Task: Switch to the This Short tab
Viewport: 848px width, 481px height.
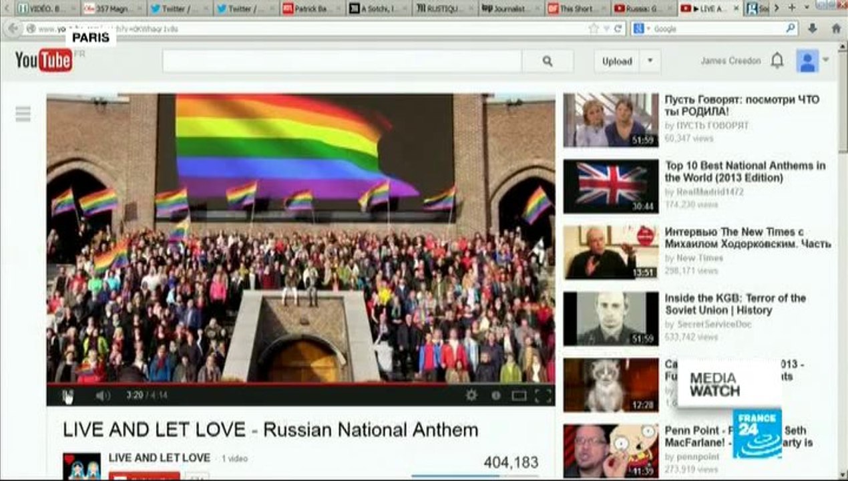Action: coord(576,8)
